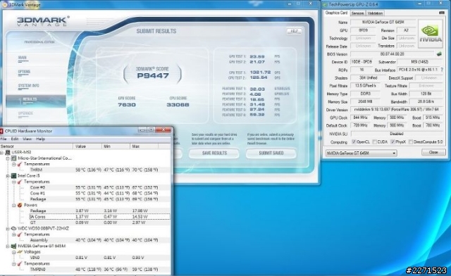This screenshot has width=451, height=276.
Task: Collapse the Powers node
Action: 14,206
